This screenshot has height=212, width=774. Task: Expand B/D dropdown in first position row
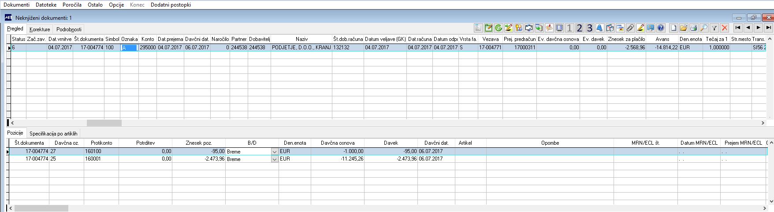tap(275, 151)
